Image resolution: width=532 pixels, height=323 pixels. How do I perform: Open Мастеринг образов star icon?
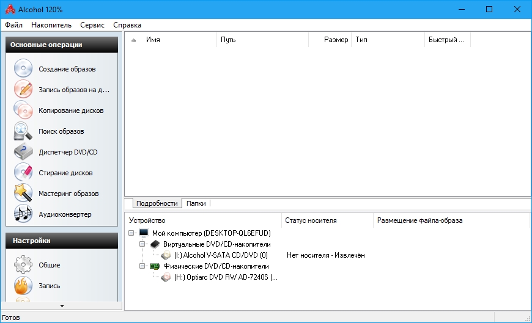pos(23,194)
